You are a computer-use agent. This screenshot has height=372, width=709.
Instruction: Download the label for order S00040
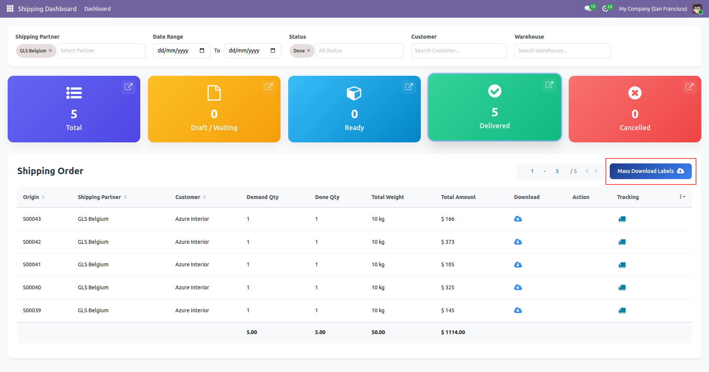[518, 287]
